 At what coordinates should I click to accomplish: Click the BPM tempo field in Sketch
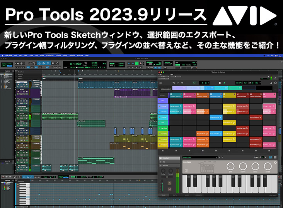239,83
